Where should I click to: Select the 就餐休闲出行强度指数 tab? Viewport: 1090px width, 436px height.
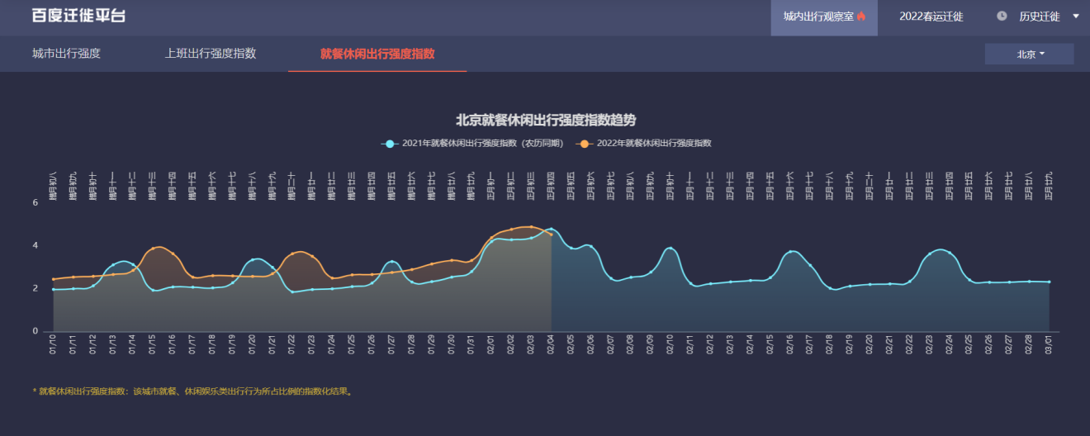click(x=377, y=54)
